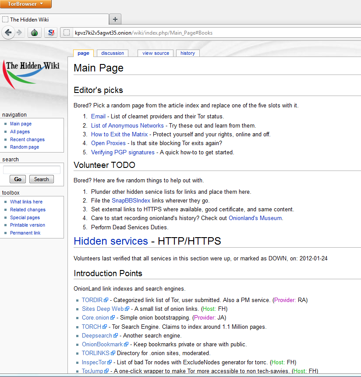Open the Email editor's pick link
This screenshot has width=361, height=377.
pyautogui.click(x=98, y=116)
